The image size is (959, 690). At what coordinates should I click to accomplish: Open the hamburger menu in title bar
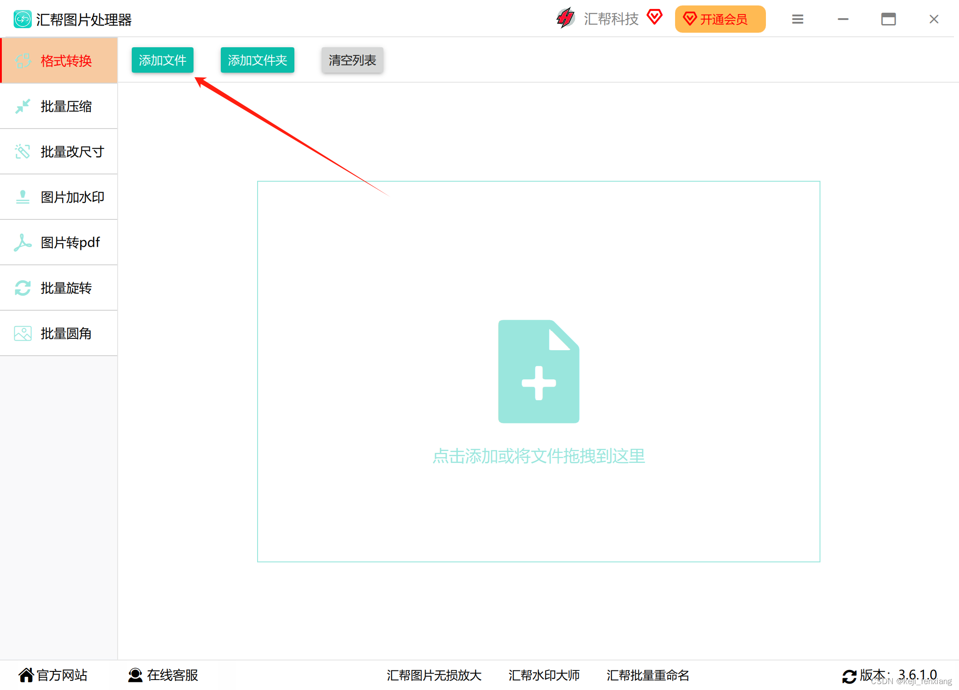click(797, 19)
